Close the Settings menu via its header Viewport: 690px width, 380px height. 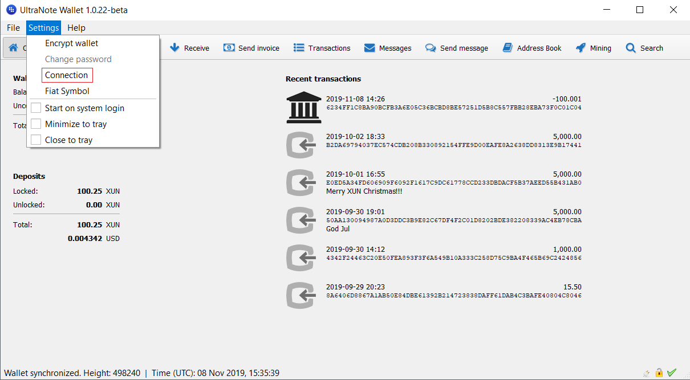44,28
